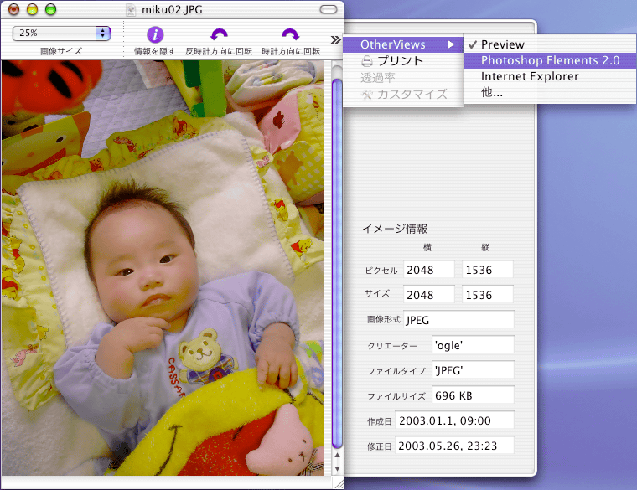Click the vertical scrollbar thumb
The image size is (637, 490).
(x=337, y=263)
